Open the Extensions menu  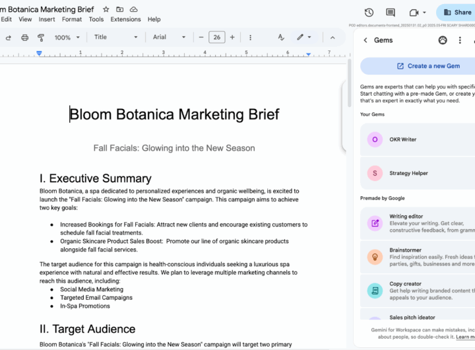pos(125,20)
